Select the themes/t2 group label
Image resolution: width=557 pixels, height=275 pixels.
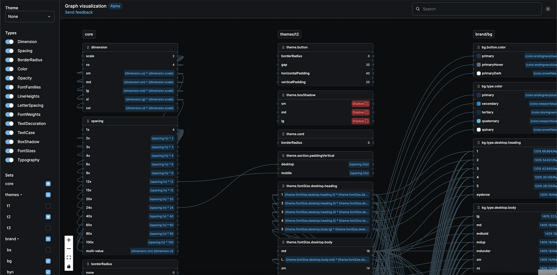tap(289, 34)
